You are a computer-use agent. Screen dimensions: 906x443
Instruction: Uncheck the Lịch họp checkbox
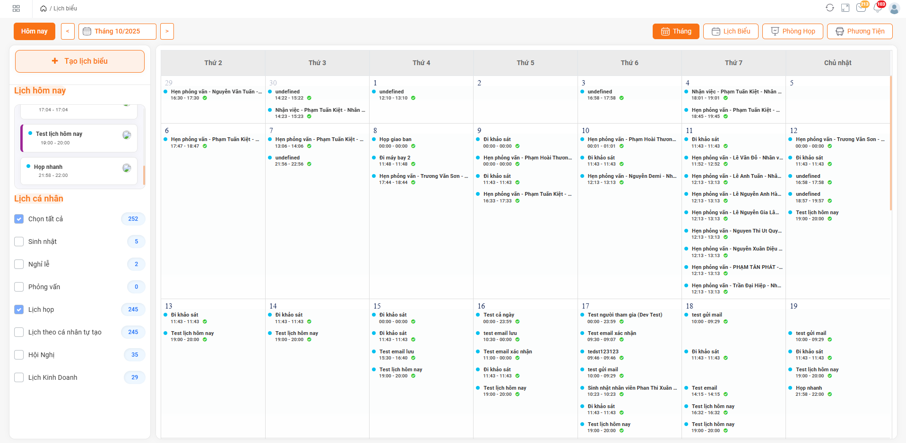tap(19, 309)
